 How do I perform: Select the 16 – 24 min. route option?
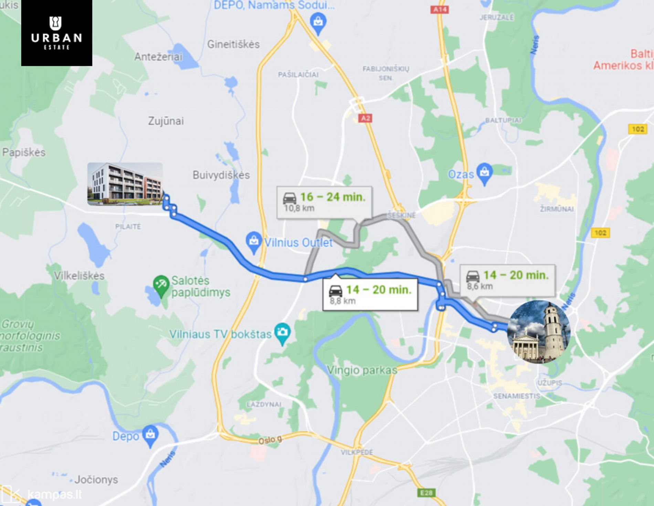click(324, 202)
